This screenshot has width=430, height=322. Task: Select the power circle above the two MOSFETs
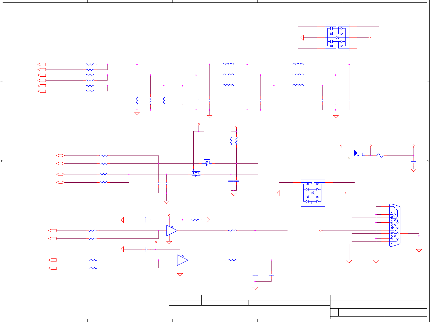point(199,124)
